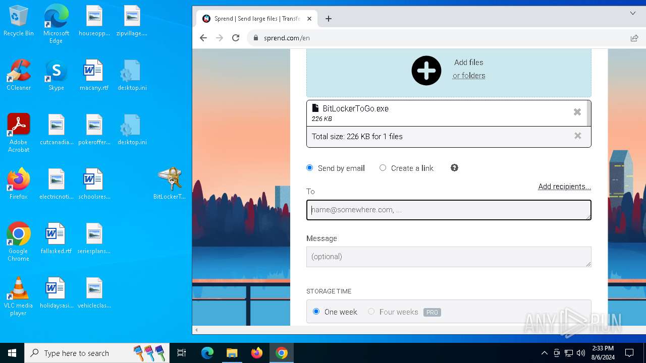The width and height of the screenshot is (646, 363).
Task: Select holidaysasi document on desktop
Action: pyautogui.click(x=56, y=293)
